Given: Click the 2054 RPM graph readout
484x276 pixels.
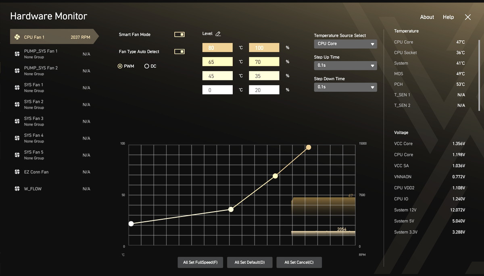Looking at the screenshot, I should [342, 229].
